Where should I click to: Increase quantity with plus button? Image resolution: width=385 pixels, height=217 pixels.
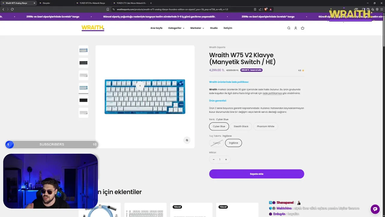coord(226,159)
